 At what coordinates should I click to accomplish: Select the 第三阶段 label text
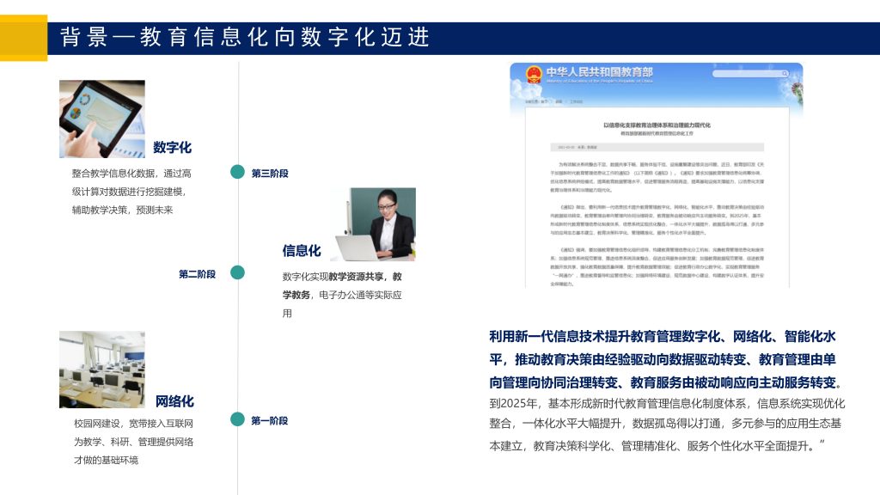point(270,174)
